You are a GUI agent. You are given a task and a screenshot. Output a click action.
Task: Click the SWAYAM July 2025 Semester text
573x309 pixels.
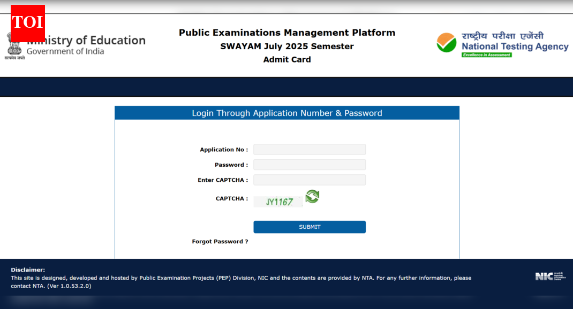[287, 47]
